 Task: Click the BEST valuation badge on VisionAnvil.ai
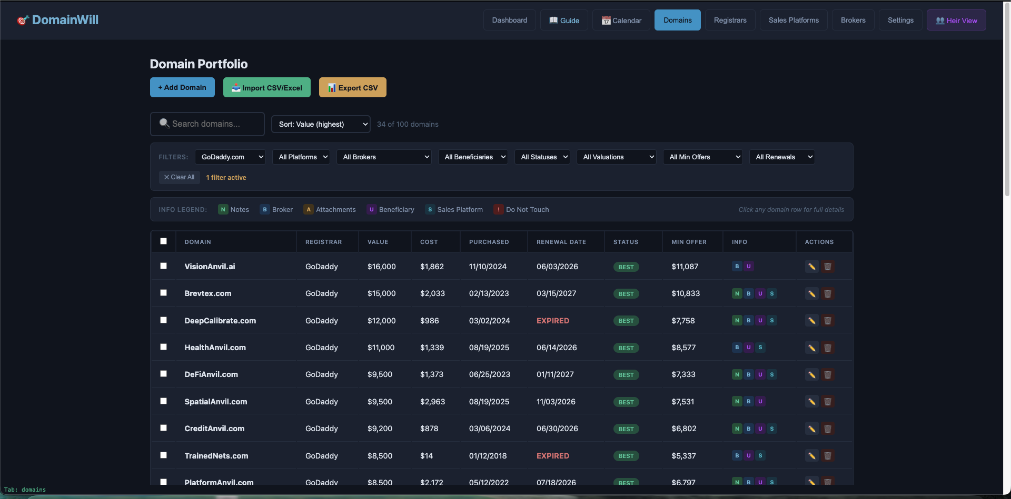pos(626,267)
